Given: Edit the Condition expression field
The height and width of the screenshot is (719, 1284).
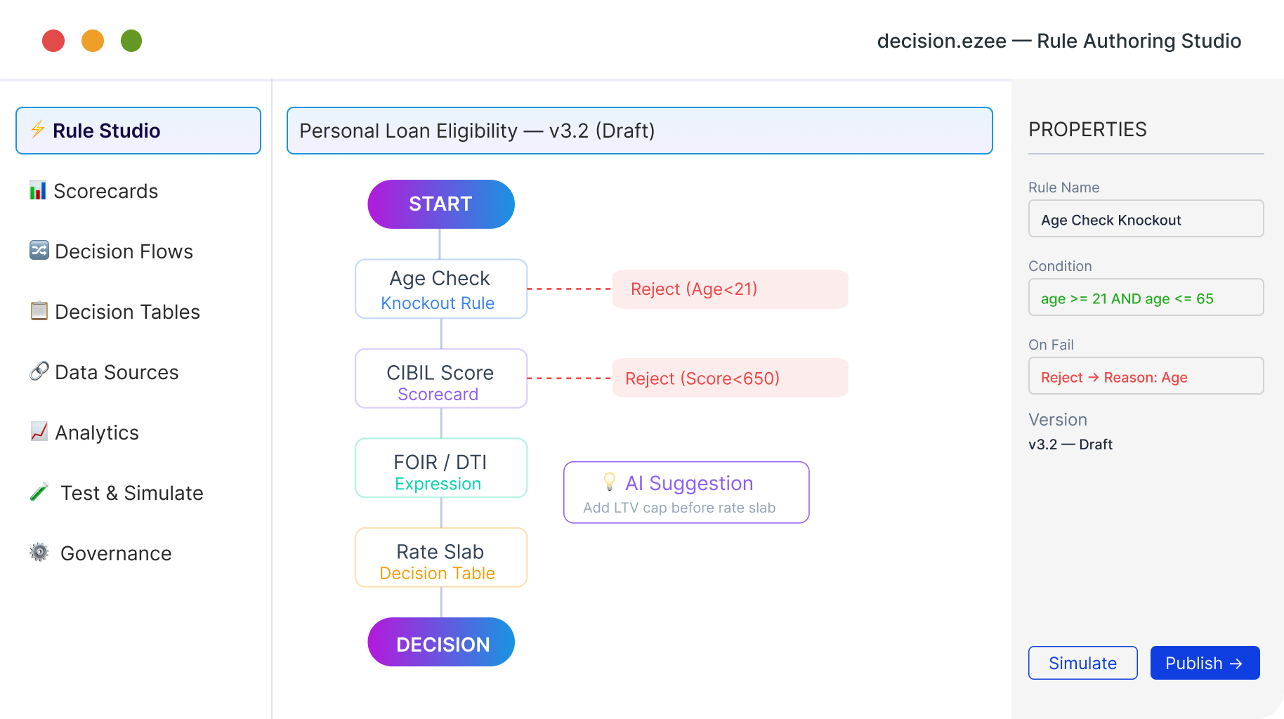Looking at the screenshot, I should [1146, 298].
